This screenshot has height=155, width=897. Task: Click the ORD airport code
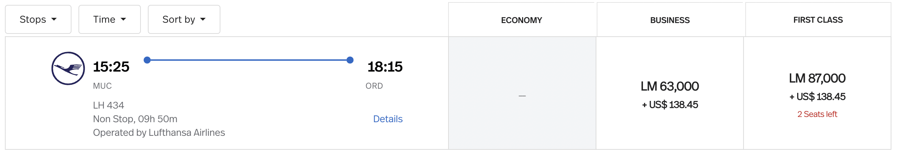click(374, 86)
